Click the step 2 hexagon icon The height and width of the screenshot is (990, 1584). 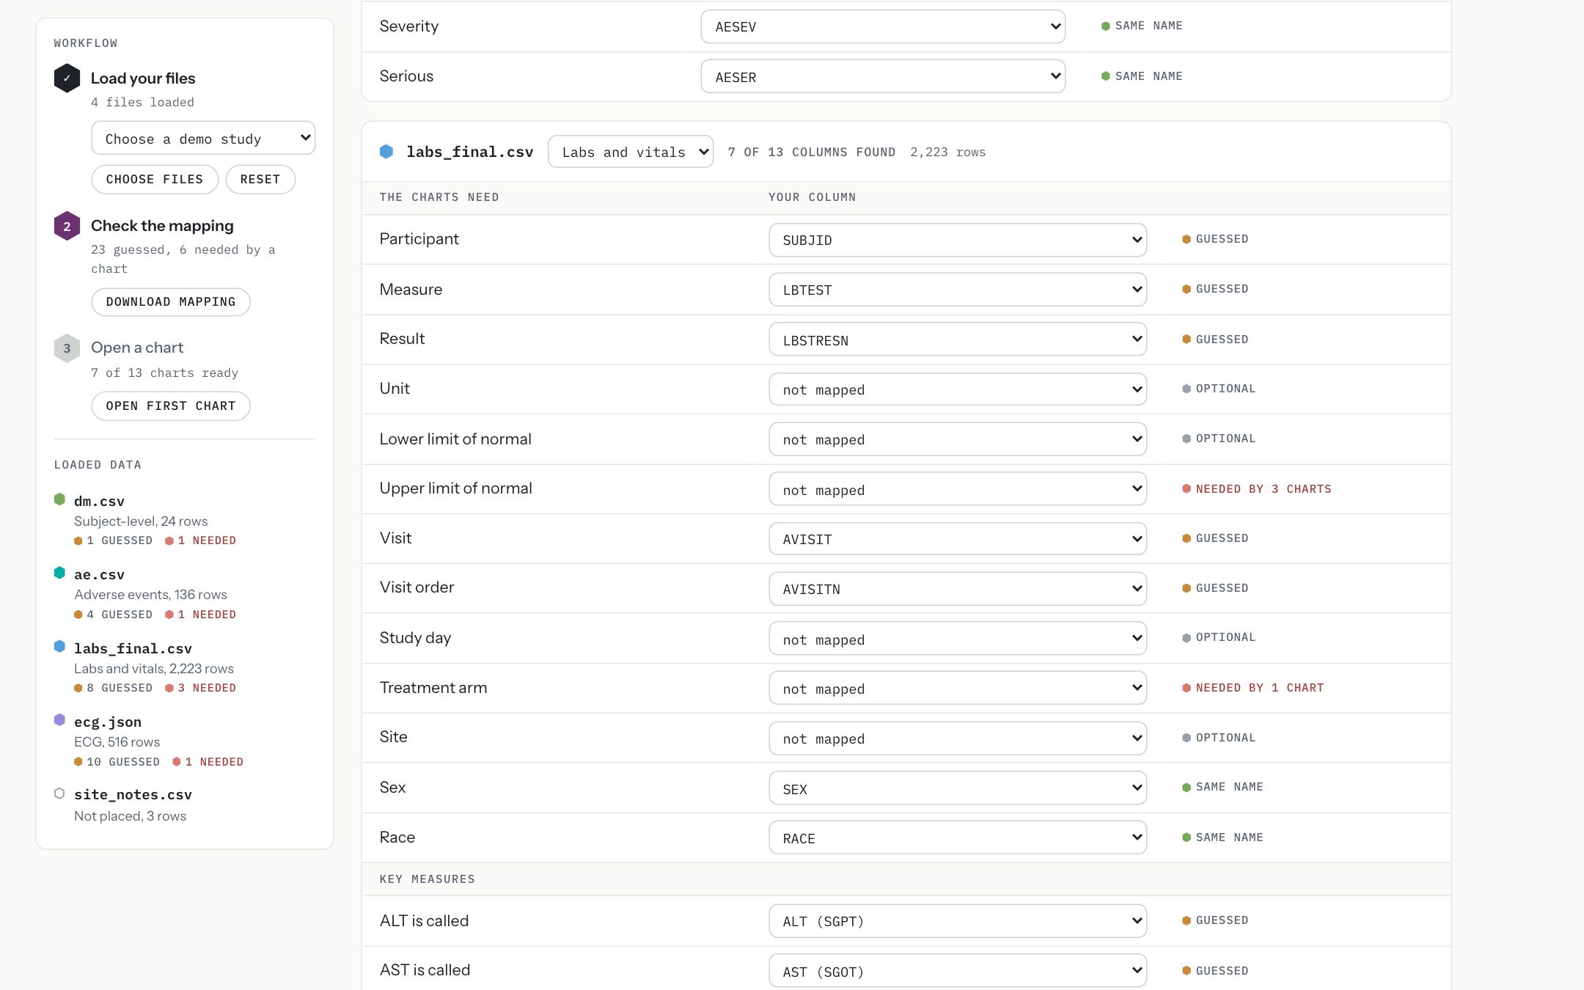pos(67,226)
